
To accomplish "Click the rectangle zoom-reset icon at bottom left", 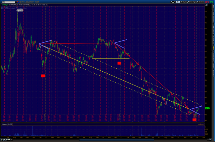I will click(9, 140).
